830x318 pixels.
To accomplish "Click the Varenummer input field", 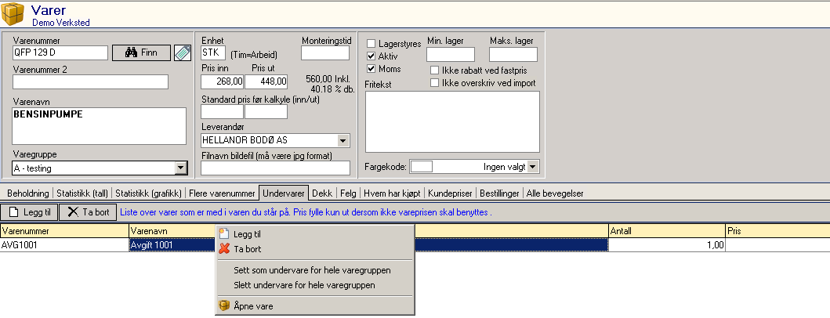I will [x=60, y=53].
